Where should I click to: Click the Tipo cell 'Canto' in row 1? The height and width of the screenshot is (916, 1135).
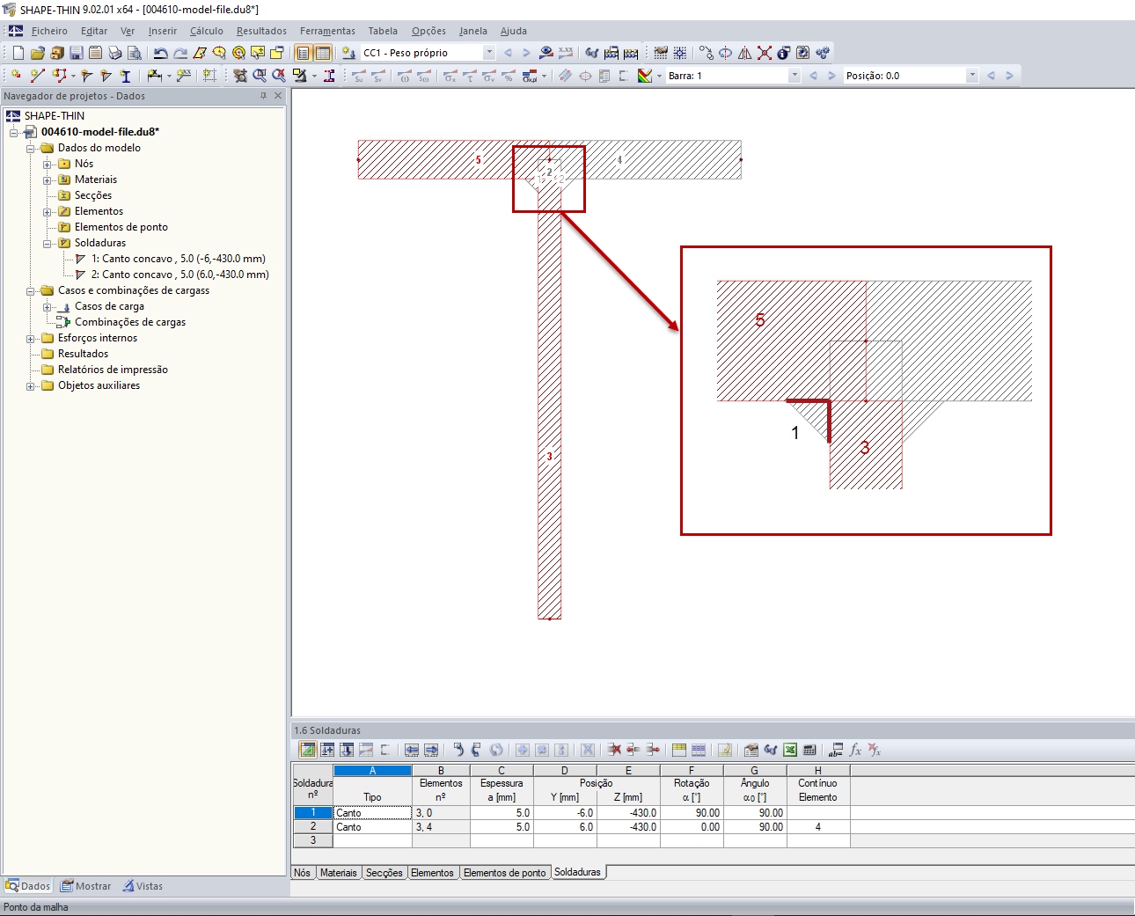point(372,813)
